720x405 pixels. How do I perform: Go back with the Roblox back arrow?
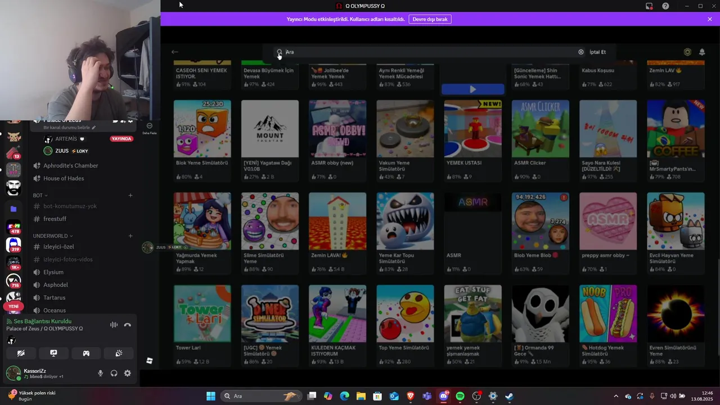click(x=175, y=52)
